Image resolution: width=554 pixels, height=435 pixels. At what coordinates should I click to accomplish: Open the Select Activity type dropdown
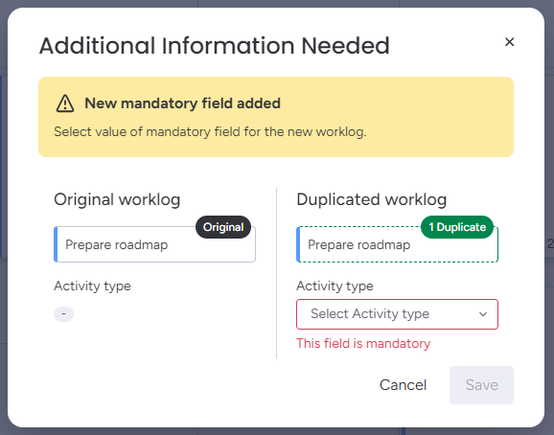click(x=397, y=314)
